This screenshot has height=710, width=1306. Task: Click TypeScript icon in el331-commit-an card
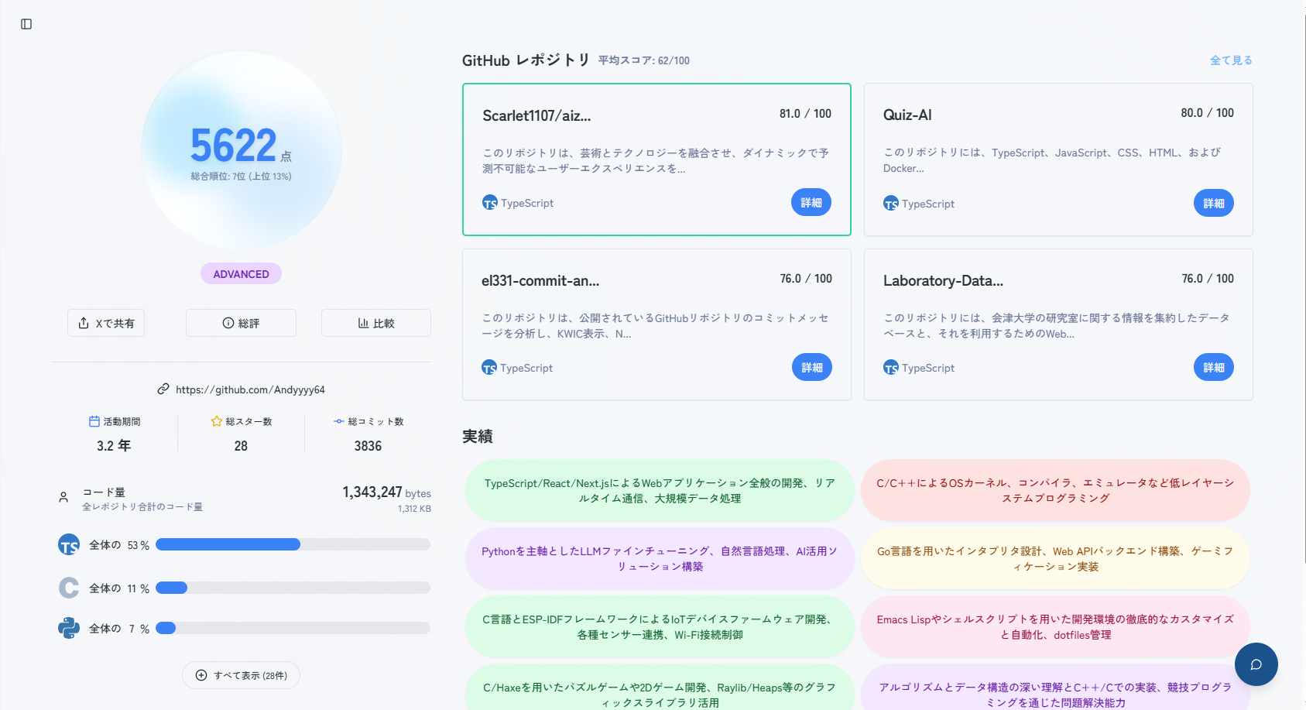pyautogui.click(x=489, y=368)
